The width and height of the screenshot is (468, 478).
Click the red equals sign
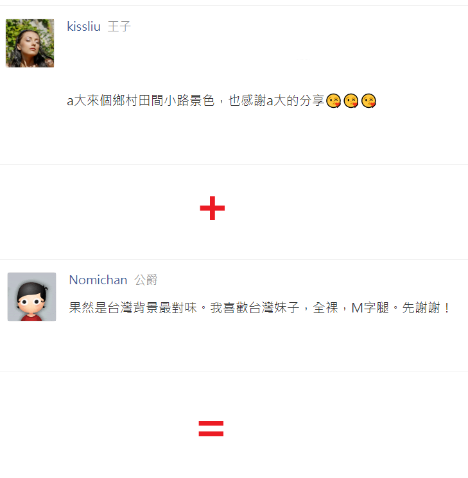coord(211,429)
